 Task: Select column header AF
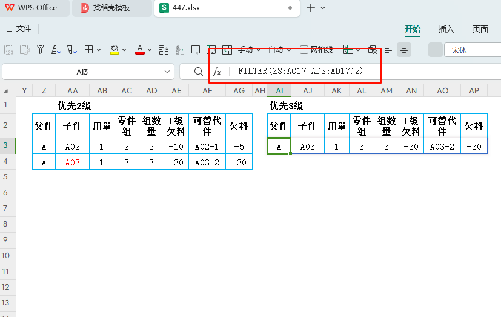tap(207, 91)
